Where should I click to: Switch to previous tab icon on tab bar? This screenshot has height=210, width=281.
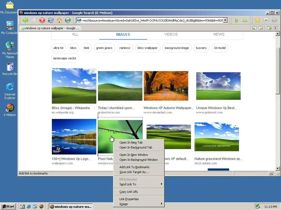[x=254, y=28]
